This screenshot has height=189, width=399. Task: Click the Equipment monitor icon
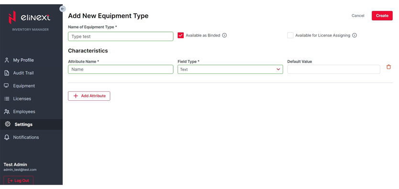coord(7,85)
